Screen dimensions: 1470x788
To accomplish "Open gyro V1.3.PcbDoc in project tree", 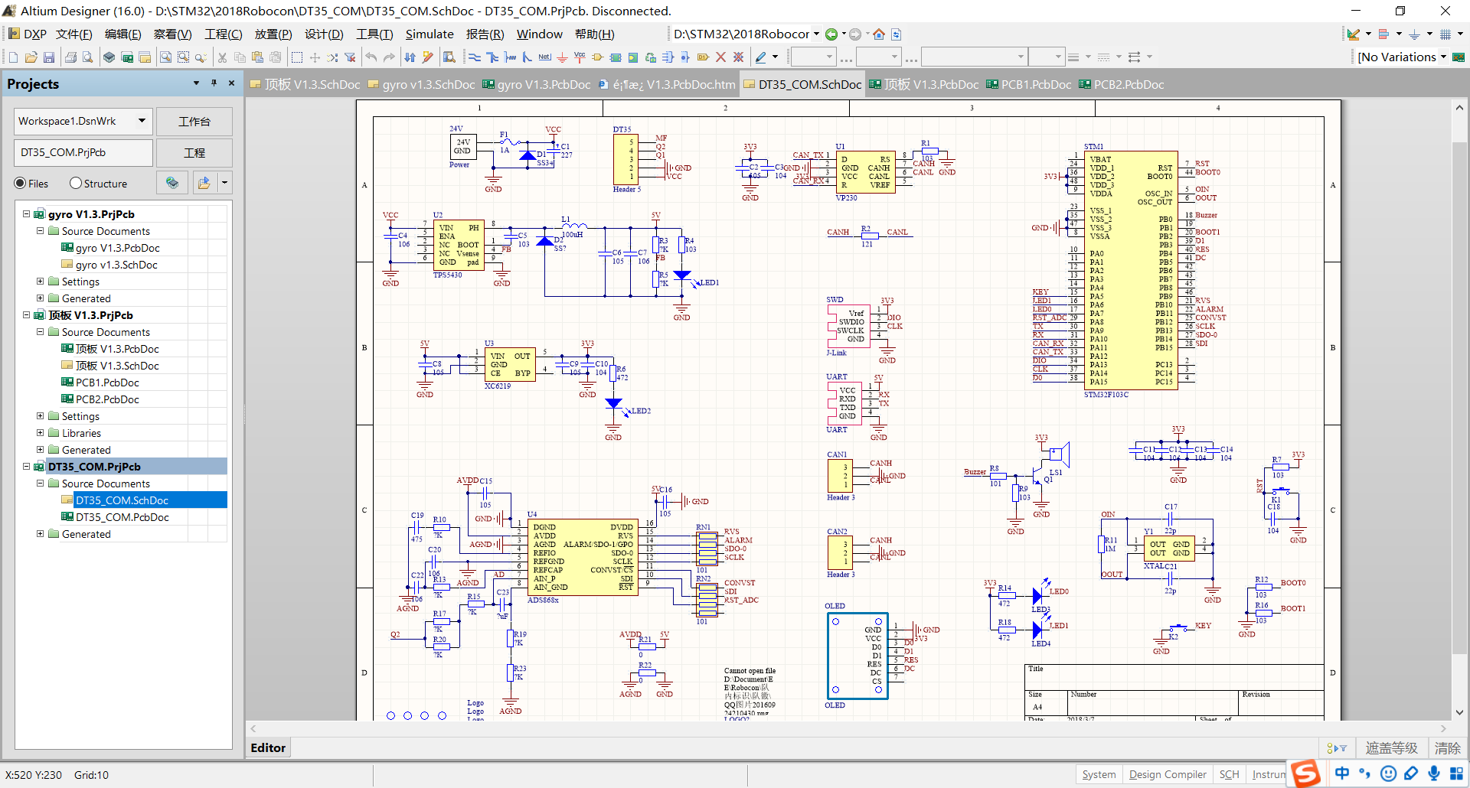I will [x=117, y=248].
